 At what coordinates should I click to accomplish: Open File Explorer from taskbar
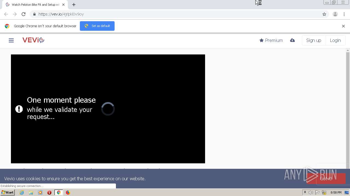click(31, 192)
